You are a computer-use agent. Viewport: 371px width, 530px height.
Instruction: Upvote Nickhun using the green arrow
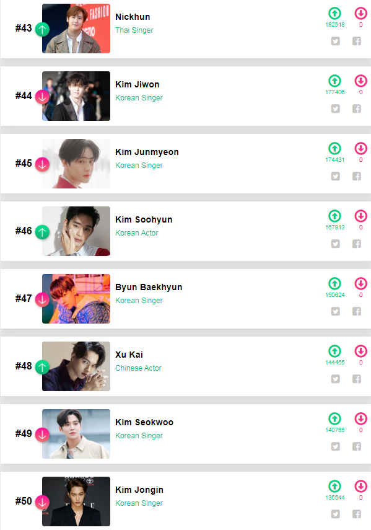(x=335, y=14)
